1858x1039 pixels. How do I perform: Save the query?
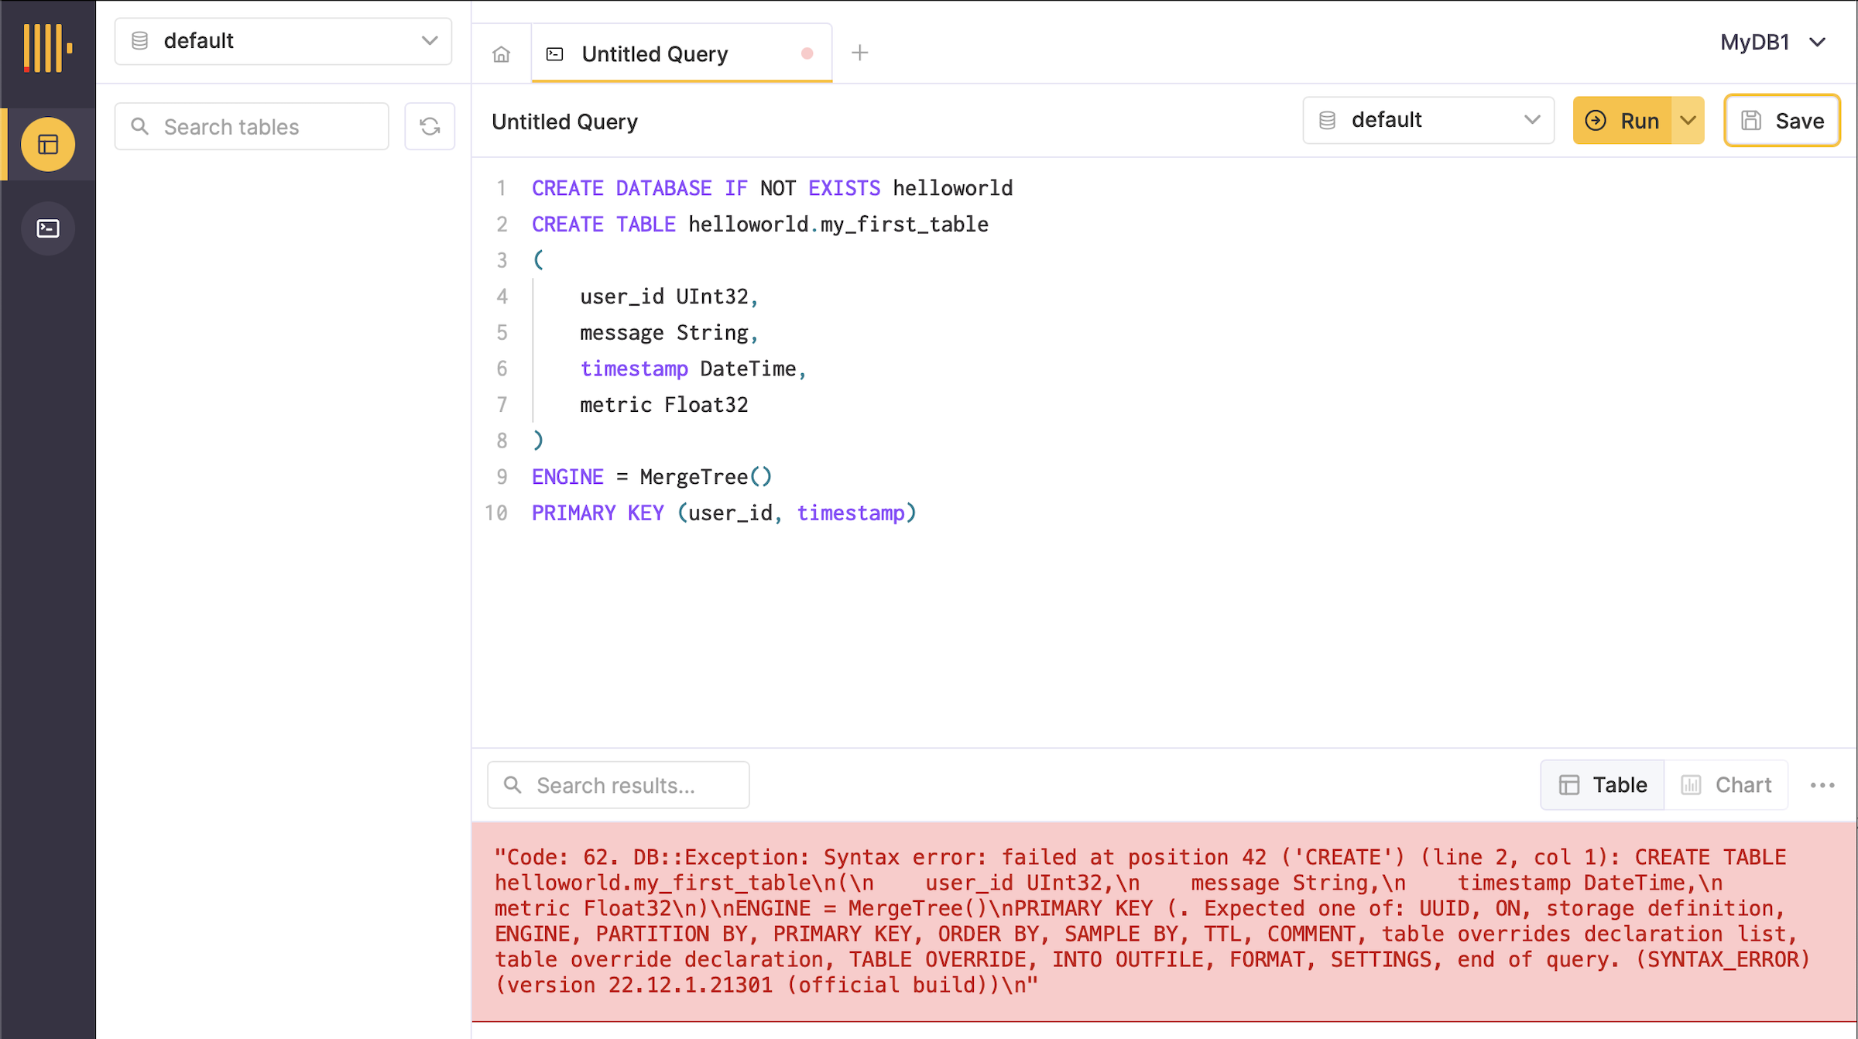[x=1782, y=121]
